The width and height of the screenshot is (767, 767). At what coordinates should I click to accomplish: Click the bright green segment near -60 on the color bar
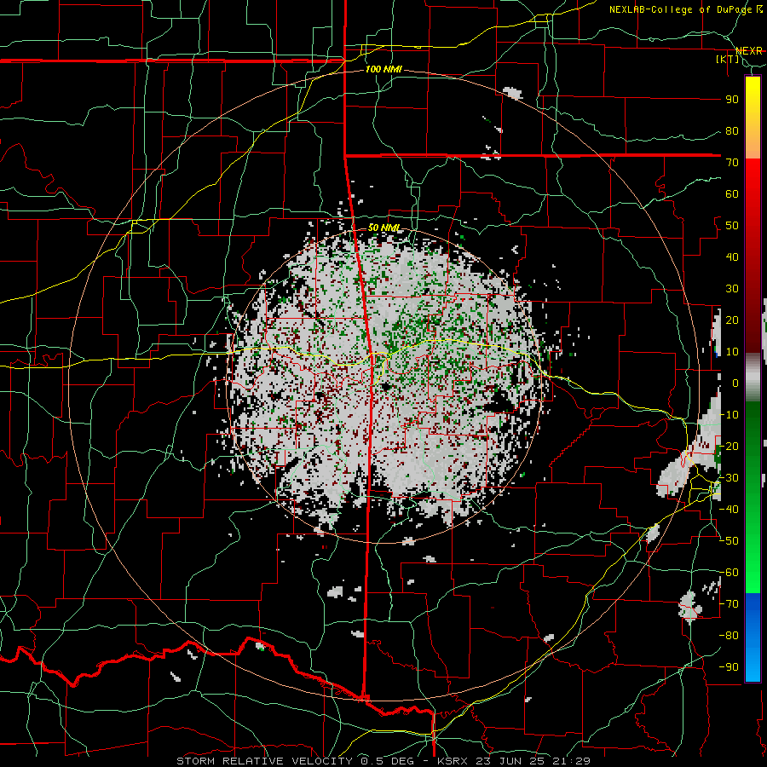tap(753, 573)
